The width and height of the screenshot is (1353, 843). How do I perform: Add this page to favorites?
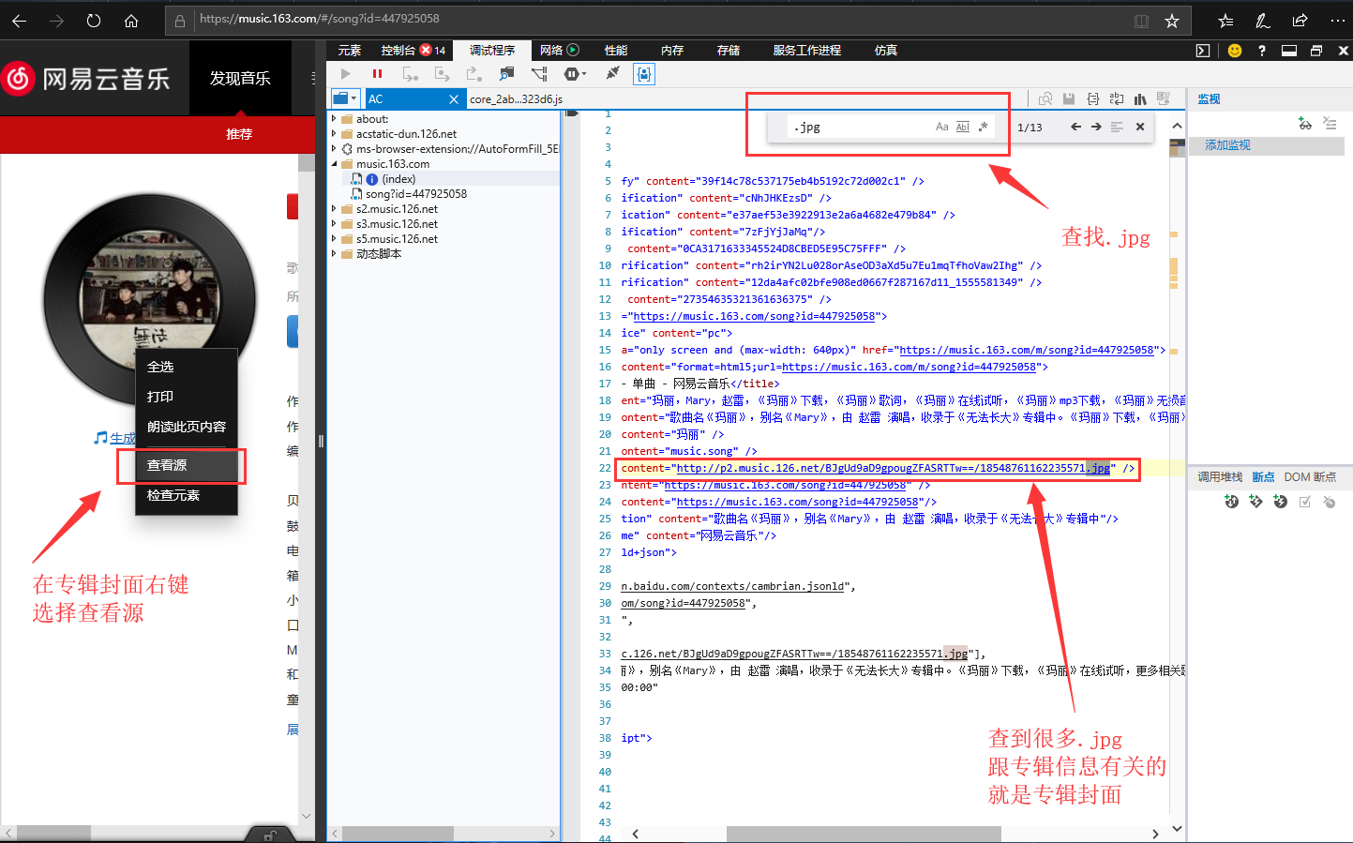[1172, 21]
